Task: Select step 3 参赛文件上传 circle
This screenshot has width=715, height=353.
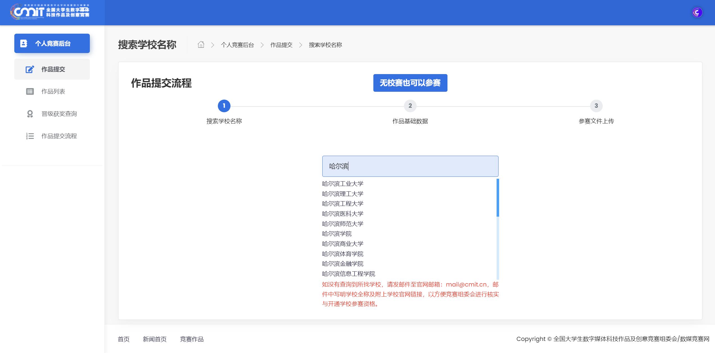Action: click(596, 106)
